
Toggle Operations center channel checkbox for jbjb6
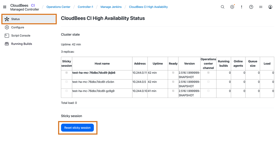pyautogui.click(x=208, y=73)
